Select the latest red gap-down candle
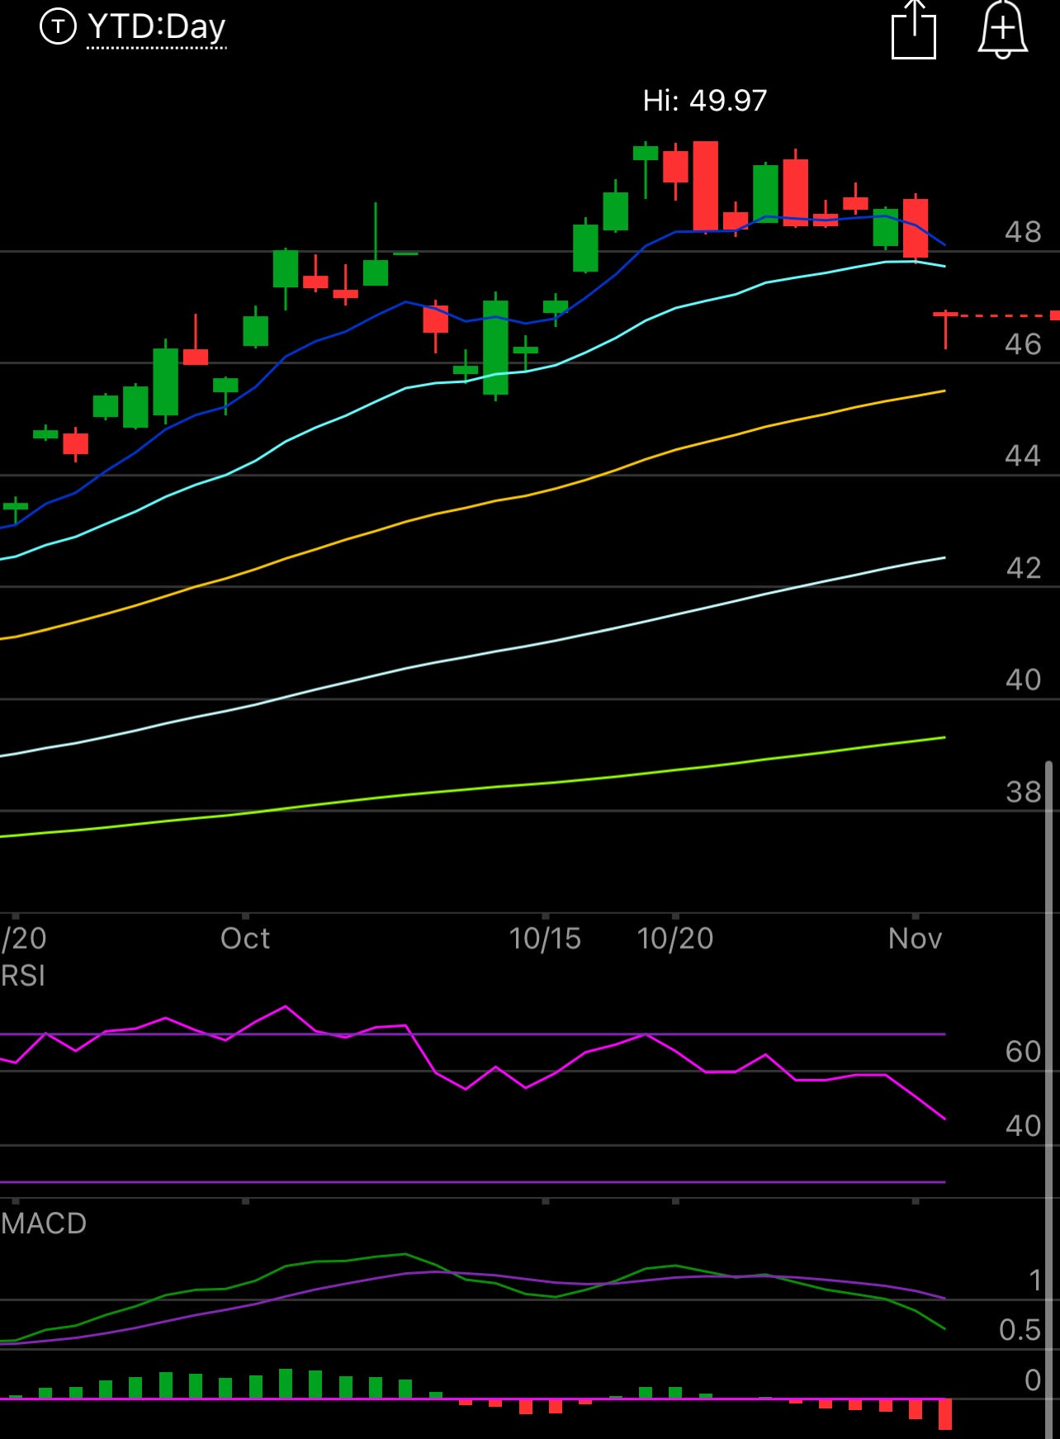1060x1439 pixels. tap(945, 329)
